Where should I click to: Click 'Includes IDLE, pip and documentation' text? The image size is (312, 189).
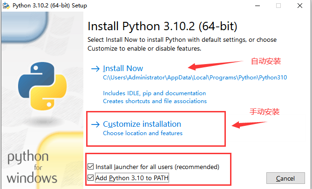point(155,93)
